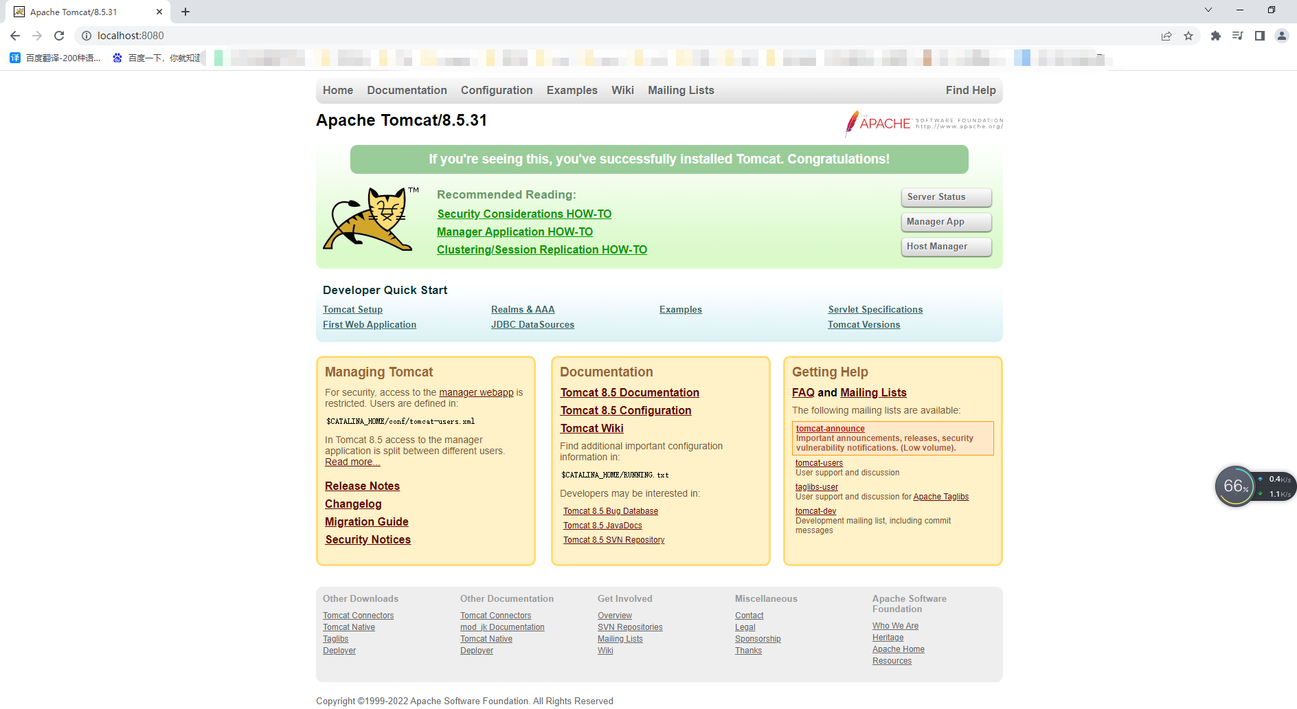
Task: Open the tomcat-users mailing list link
Action: point(819,463)
